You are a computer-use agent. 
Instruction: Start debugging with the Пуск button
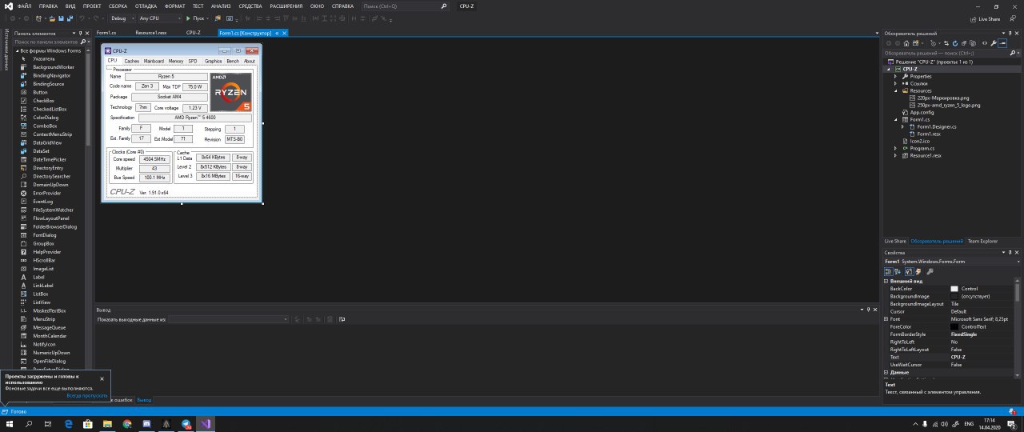coord(196,18)
